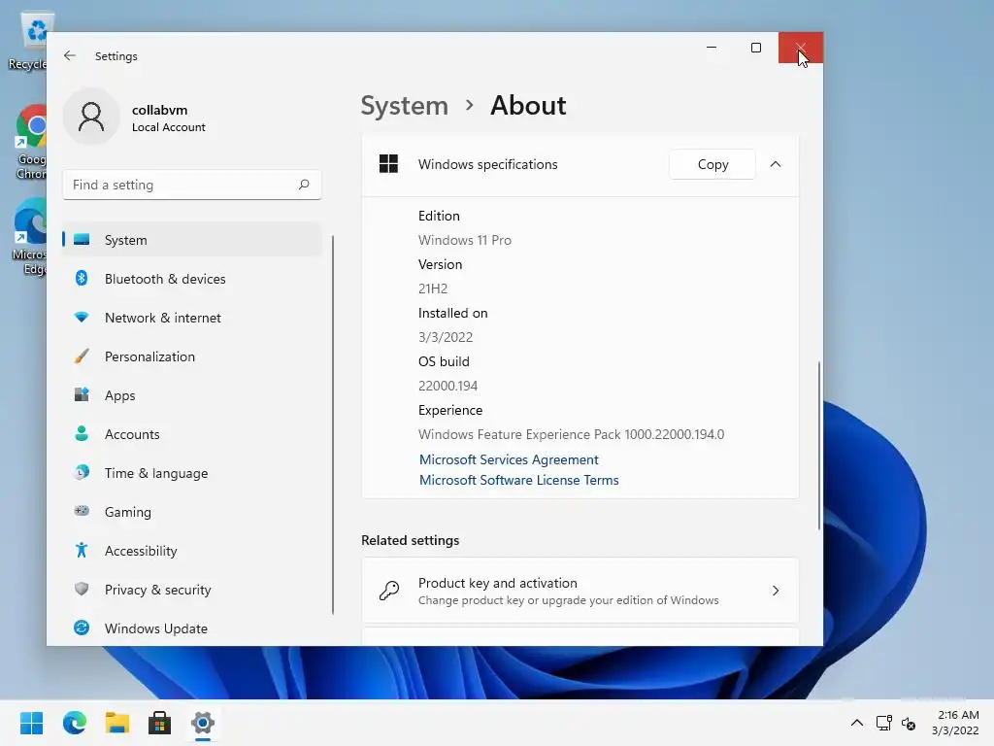Select the Microsoft Edge desktop shortcut
This screenshot has width=994, height=746.
pos(29,237)
